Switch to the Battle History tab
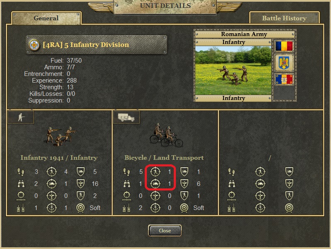Image resolution: width=331 pixels, height=249 pixels. (284, 18)
